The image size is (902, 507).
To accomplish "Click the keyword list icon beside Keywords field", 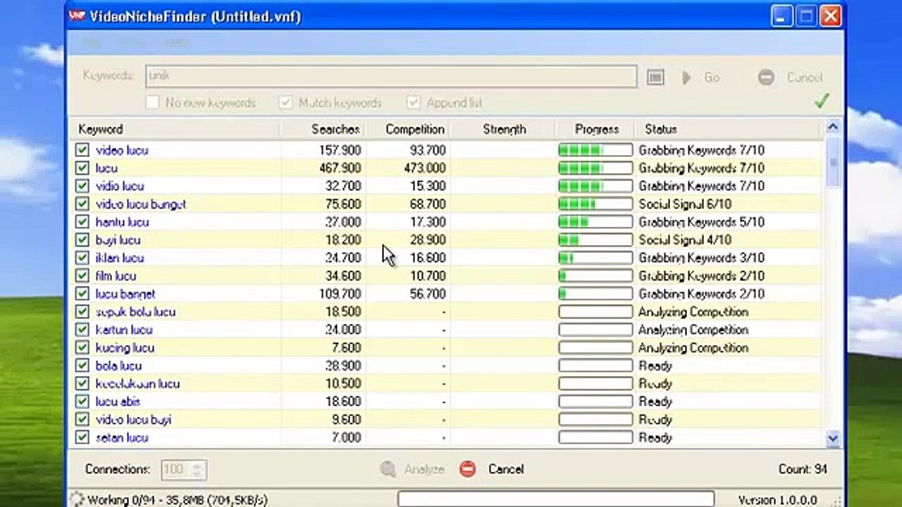I will [x=655, y=77].
